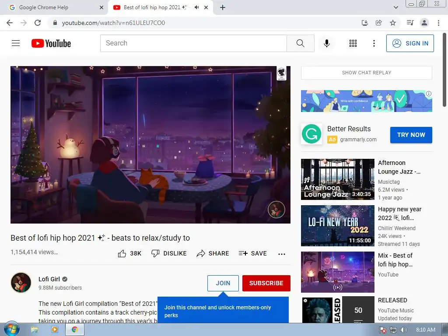
Task: Close the Google Chrome Help tab
Action: [101, 7]
